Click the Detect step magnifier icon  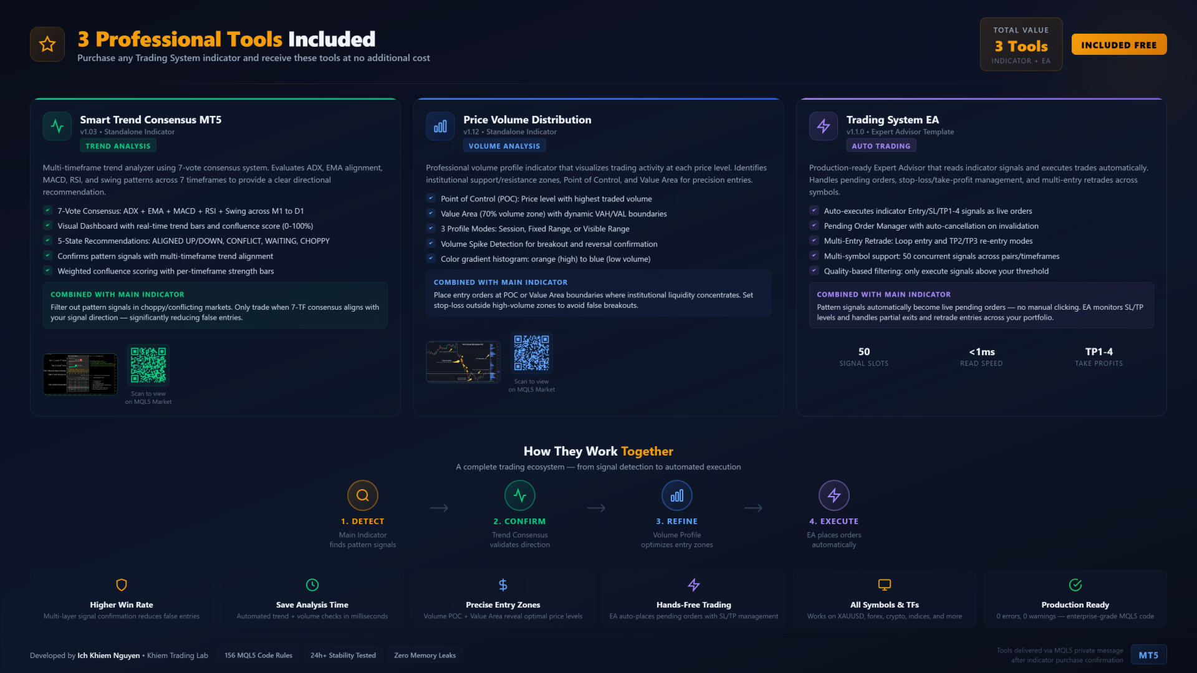pyautogui.click(x=363, y=495)
